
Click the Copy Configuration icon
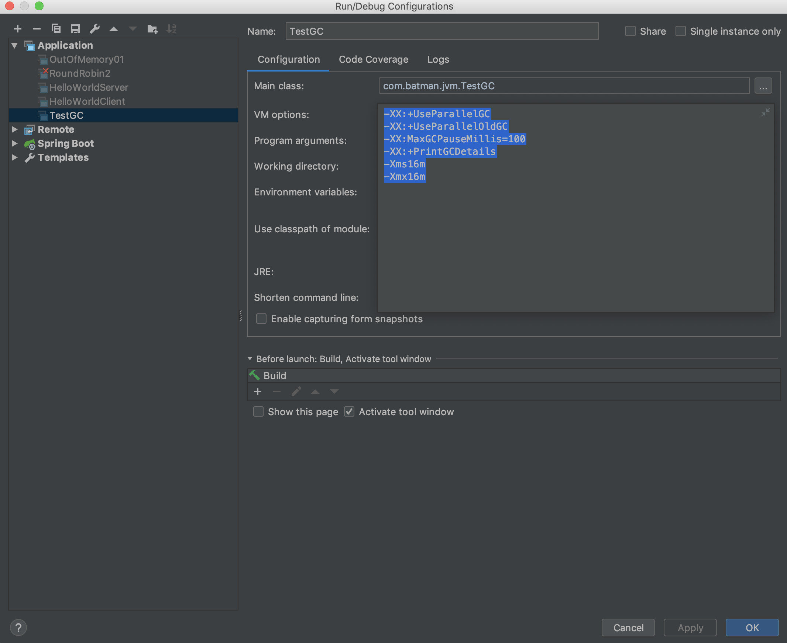[x=56, y=29]
